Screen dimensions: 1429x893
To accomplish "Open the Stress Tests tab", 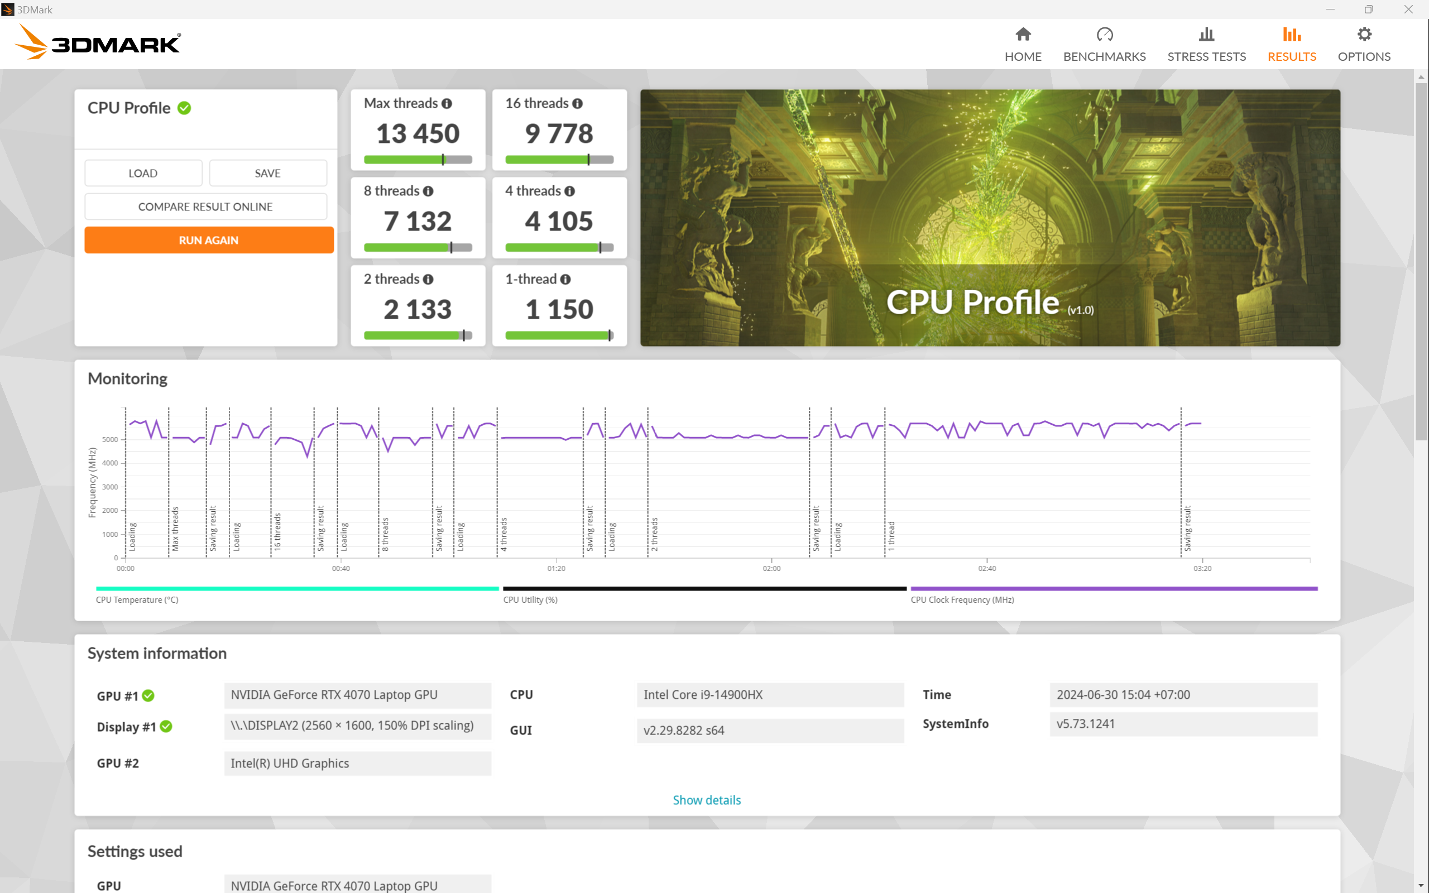I will coord(1206,44).
